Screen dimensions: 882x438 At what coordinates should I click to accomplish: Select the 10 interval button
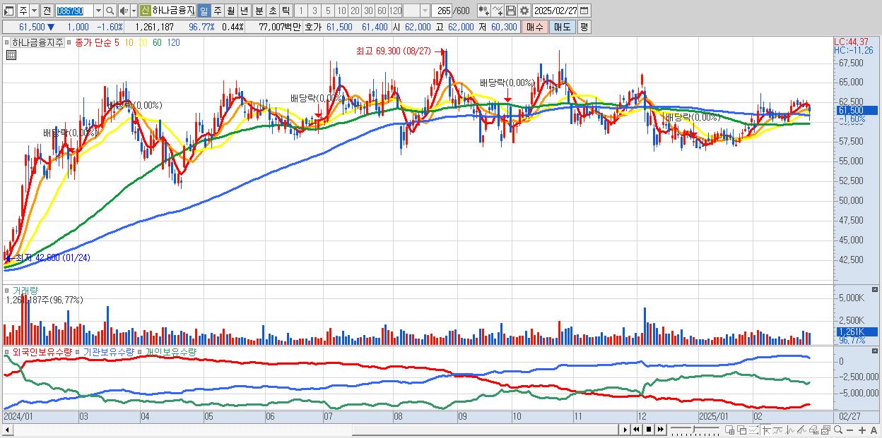(341, 11)
